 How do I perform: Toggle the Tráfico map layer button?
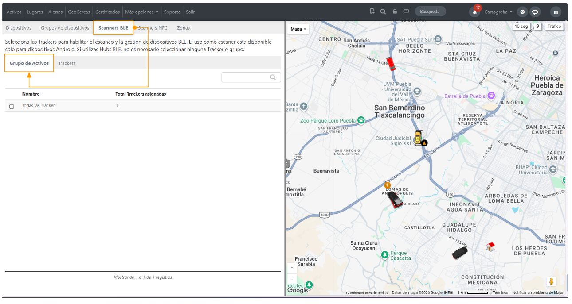554,27
